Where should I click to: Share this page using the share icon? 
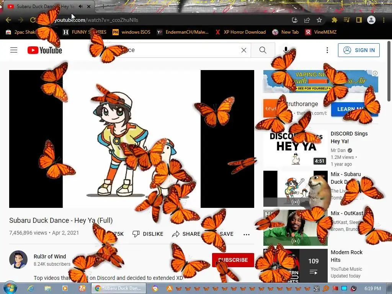[x=307, y=20]
